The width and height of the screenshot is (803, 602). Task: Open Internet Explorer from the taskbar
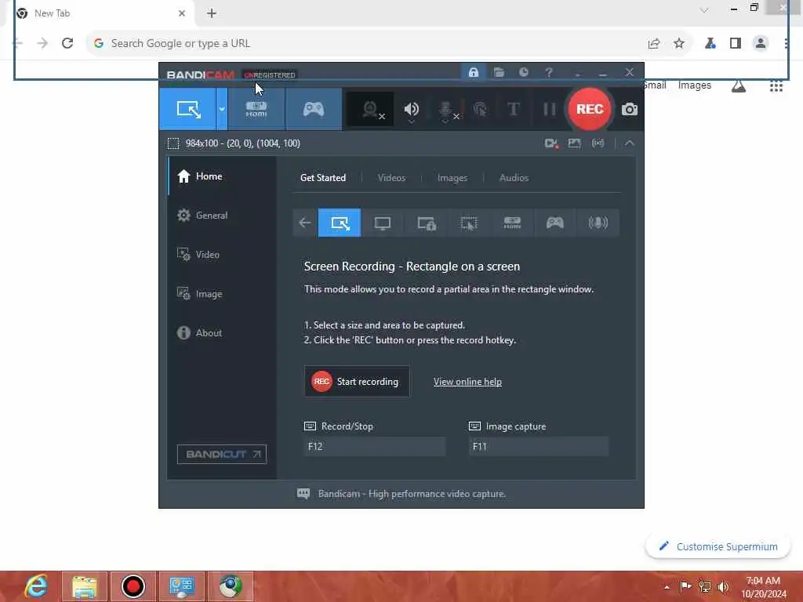(36, 586)
